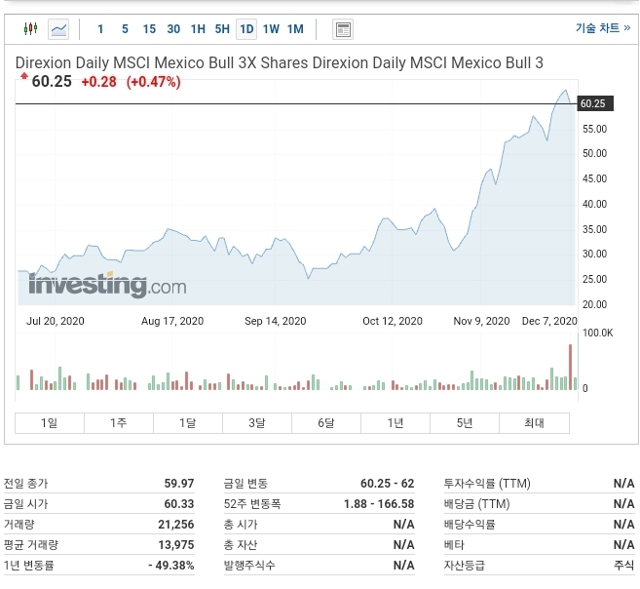Click the 자산등급 value 주식
The width and height of the screenshot is (640, 589).
(x=624, y=566)
